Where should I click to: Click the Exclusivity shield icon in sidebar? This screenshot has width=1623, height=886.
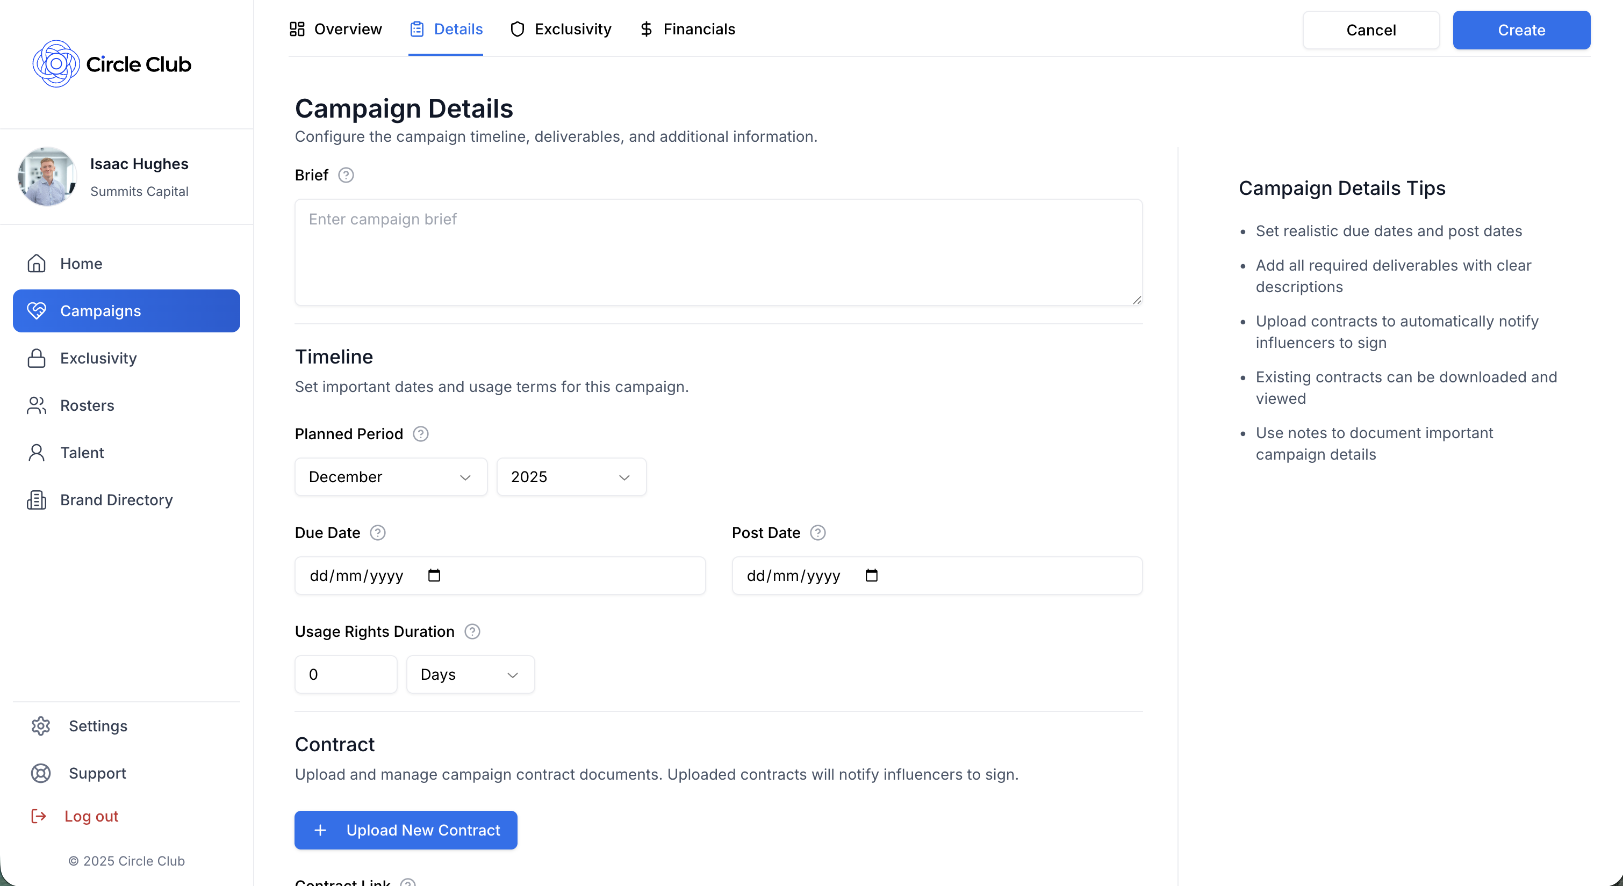(x=36, y=358)
